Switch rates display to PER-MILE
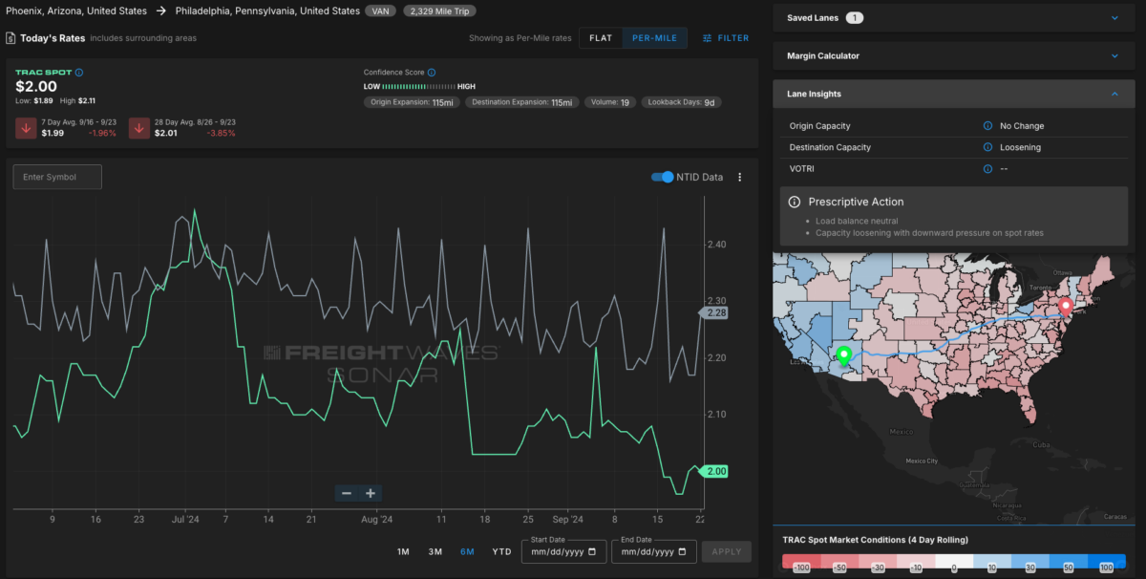 pos(654,38)
